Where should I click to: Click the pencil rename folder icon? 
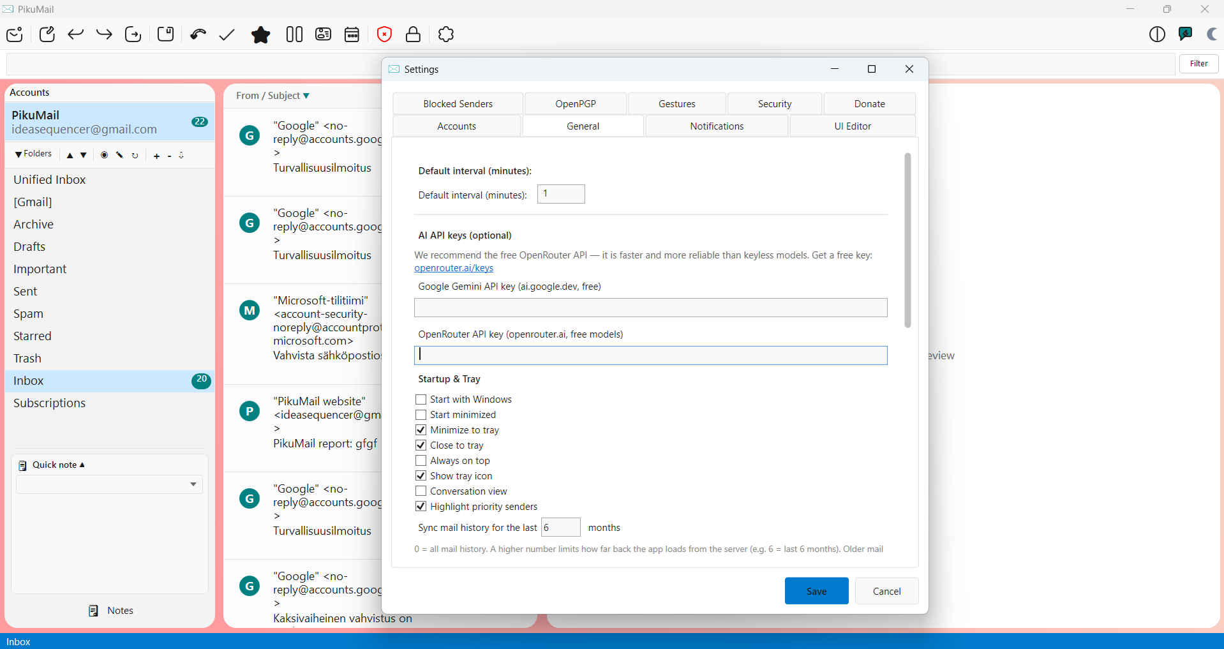click(x=119, y=155)
